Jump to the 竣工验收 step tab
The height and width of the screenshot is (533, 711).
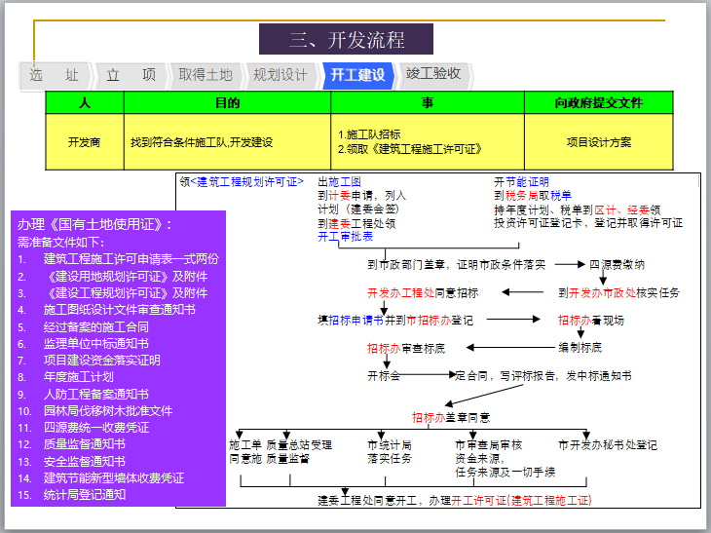(433, 74)
